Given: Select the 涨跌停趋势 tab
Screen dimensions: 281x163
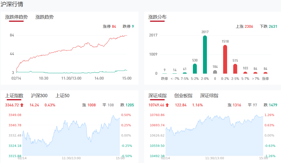Looking at the screenshot, I should (x=16, y=17).
